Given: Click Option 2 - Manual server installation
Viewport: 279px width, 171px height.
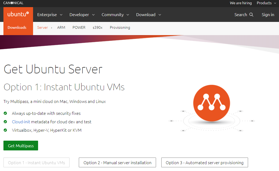Looking at the screenshot, I should (x=117, y=163).
